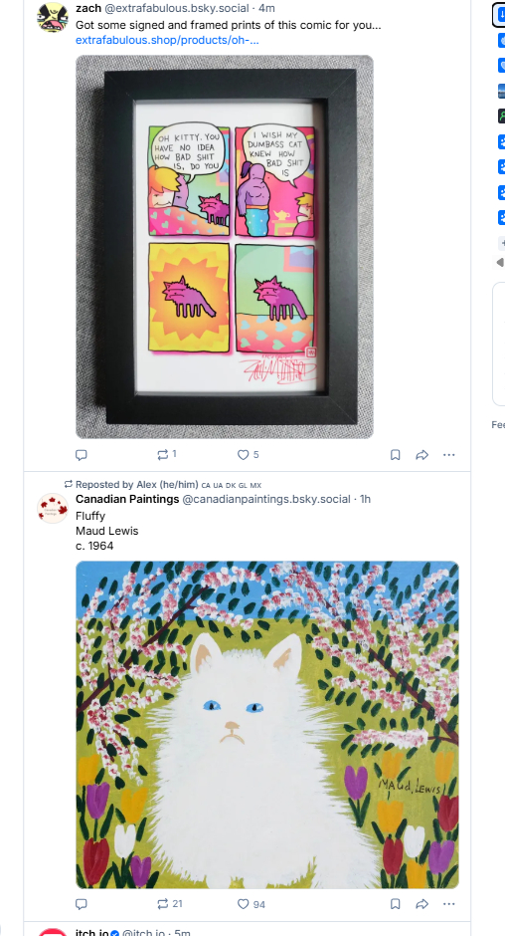The image size is (505, 936).
Task: Open zach's profile via avatar
Action: pos(53,17)
